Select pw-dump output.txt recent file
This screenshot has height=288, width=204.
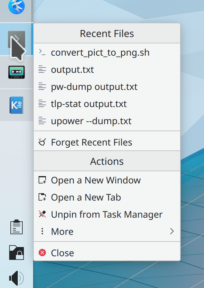tap(94, 87)
